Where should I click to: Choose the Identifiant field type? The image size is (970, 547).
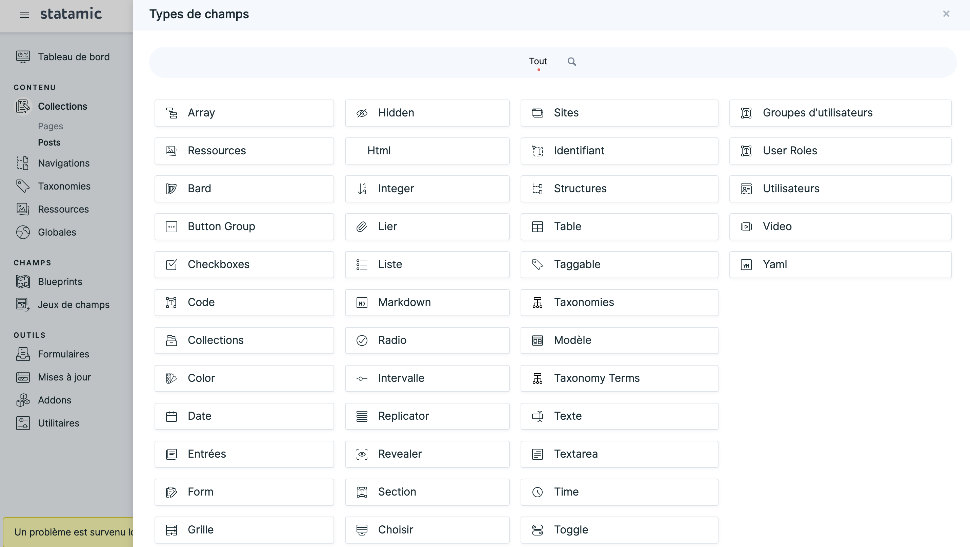tap(619, 151)
